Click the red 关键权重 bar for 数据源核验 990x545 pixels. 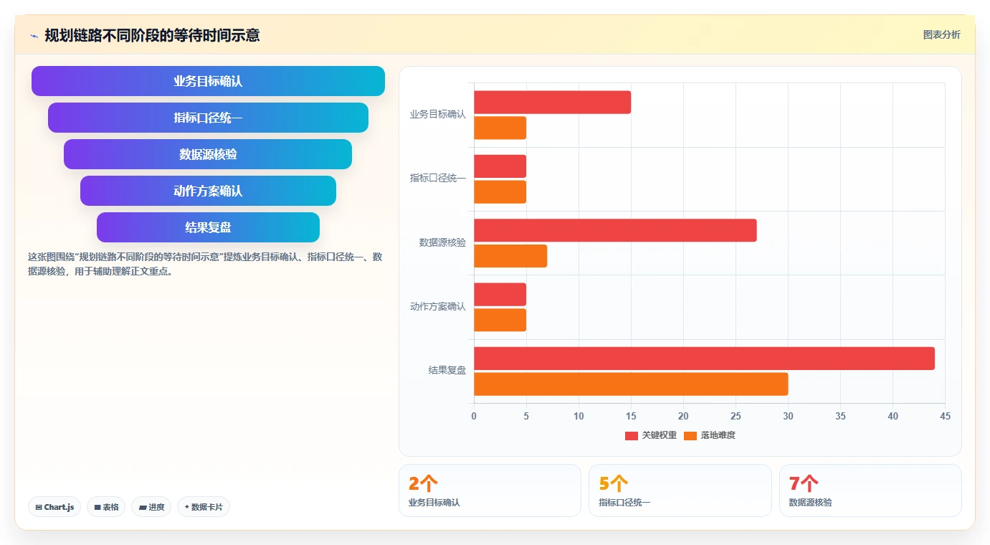pyautogui.click(x=615, y=230)
